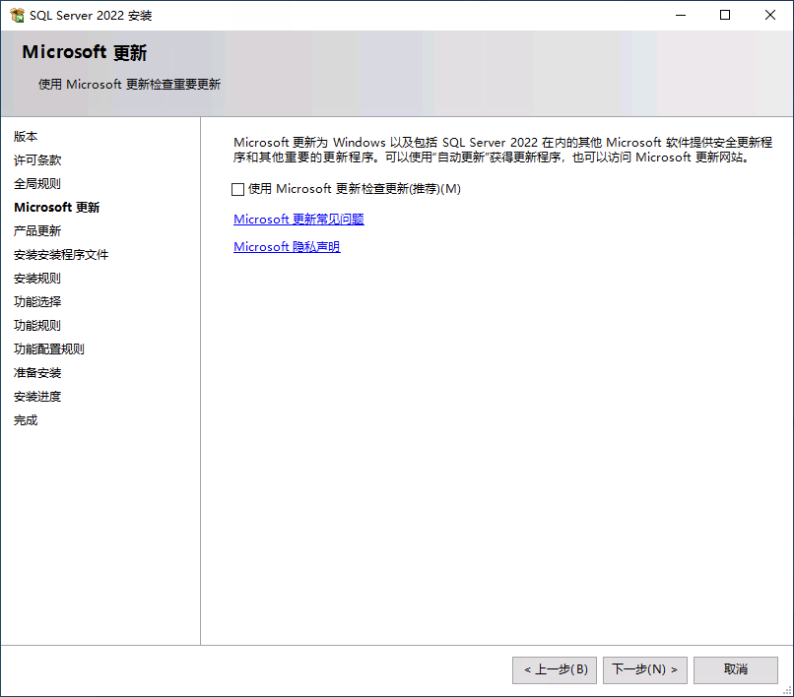Image resolution: width=794 pixels, height=697 pixels.
Task: Click the highlighted Microsoft 更新 step
Action: (55, 208)
